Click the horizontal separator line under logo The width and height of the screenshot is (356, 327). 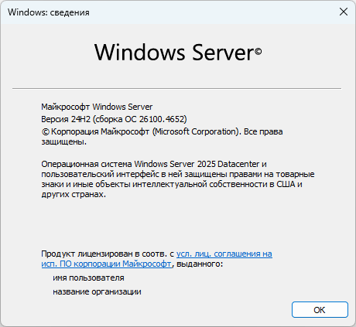click(176, 88)
